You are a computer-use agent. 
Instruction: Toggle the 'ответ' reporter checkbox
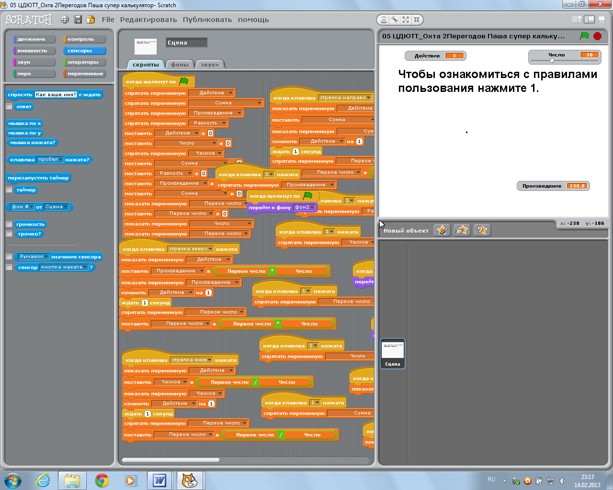click(x=9, y=107)
